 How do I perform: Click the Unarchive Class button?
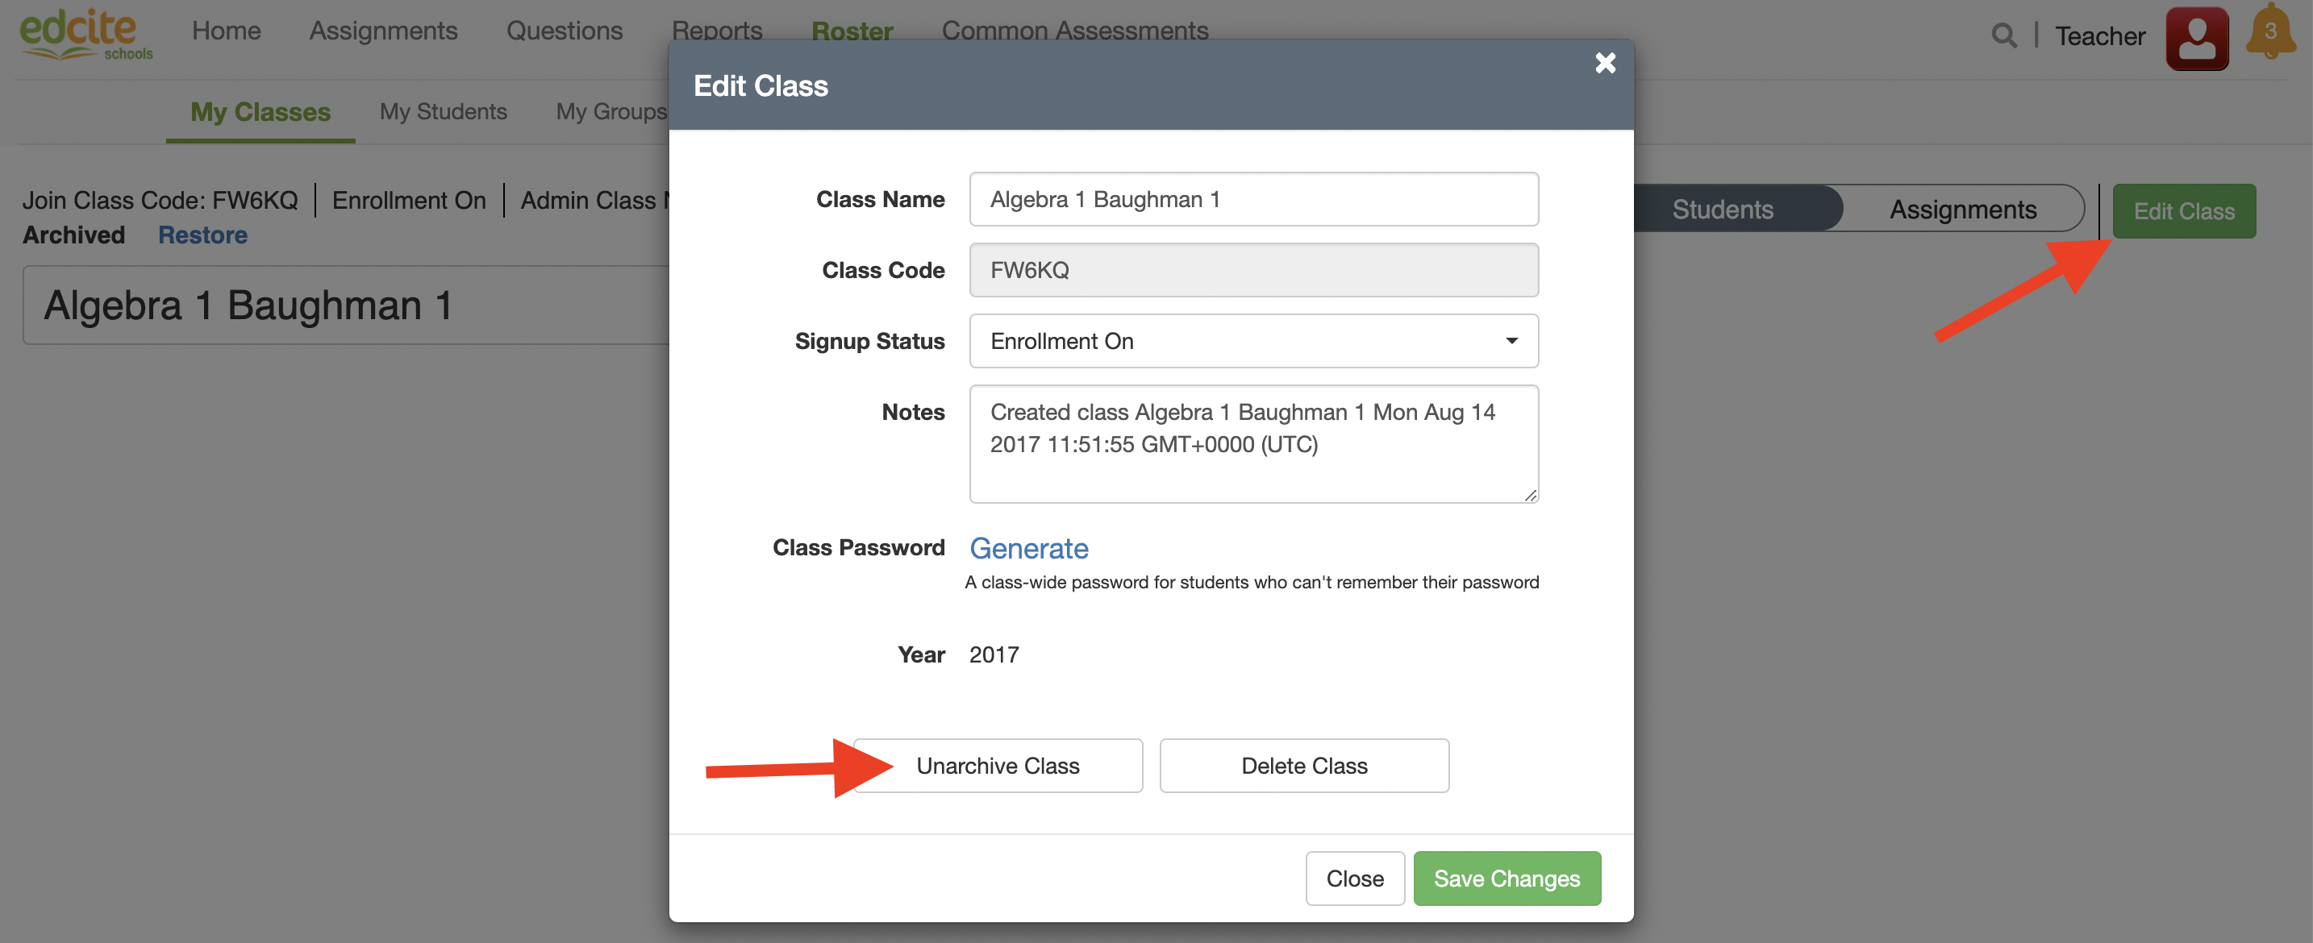[998, 766]
